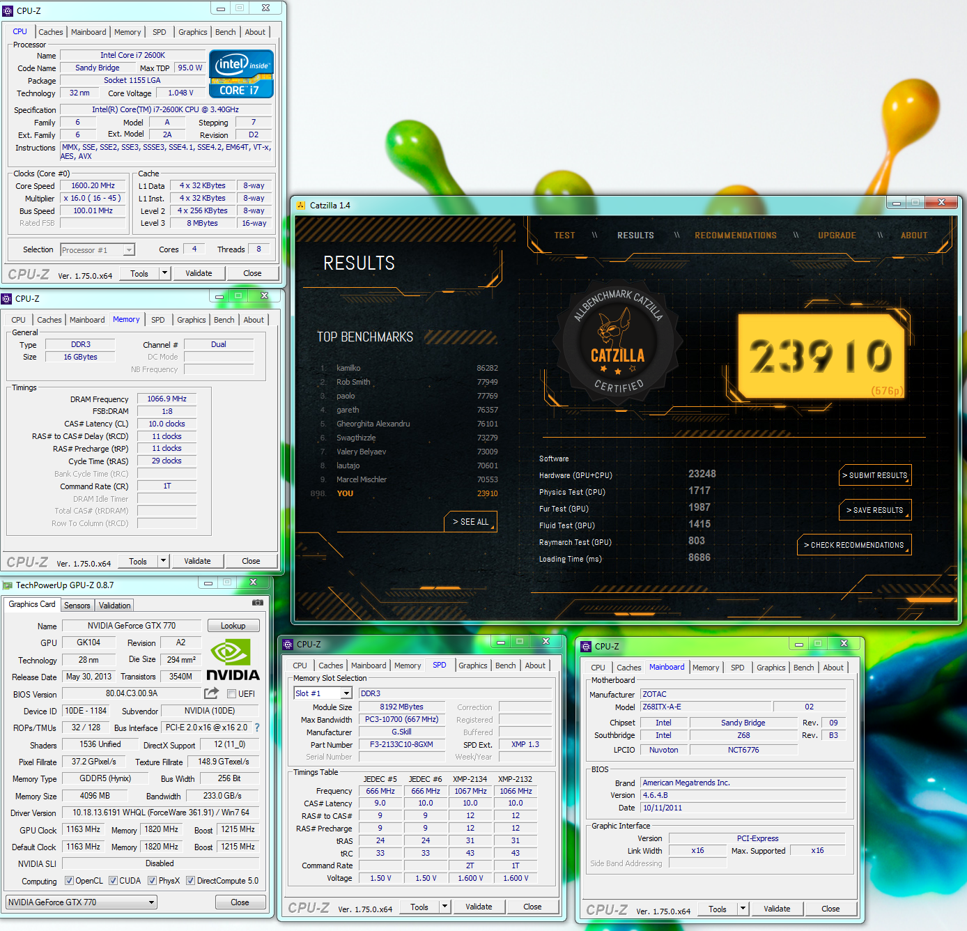Click SAVE RESULTS in Catzilla

pyautogui.click(x=875, y=510)
